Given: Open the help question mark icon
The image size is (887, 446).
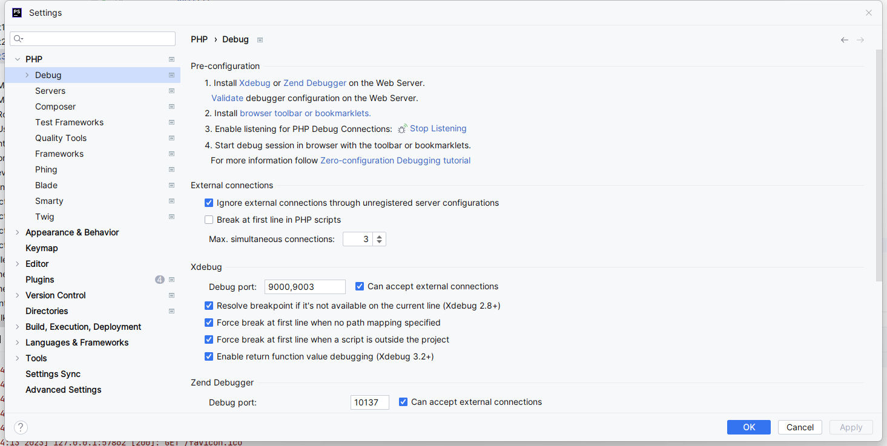Looking at the screenshot, I should click(20, 427).
